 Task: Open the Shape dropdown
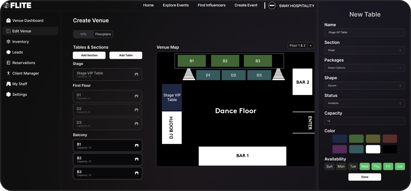tap(364, 86)
